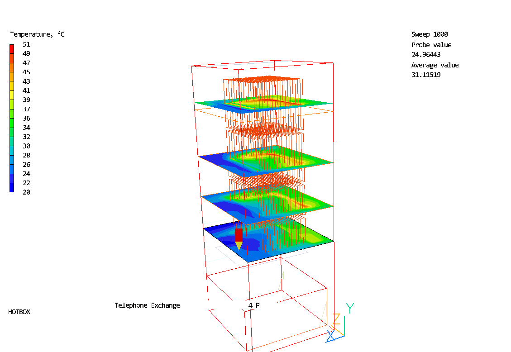Click the Temperature, °C legend title
The image size is (511, 352).
tap(37, 34)
